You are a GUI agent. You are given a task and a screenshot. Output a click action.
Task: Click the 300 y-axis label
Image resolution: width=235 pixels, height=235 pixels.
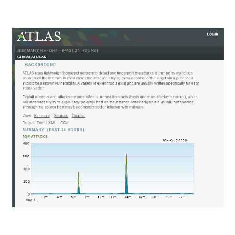[x=26, y=156]
